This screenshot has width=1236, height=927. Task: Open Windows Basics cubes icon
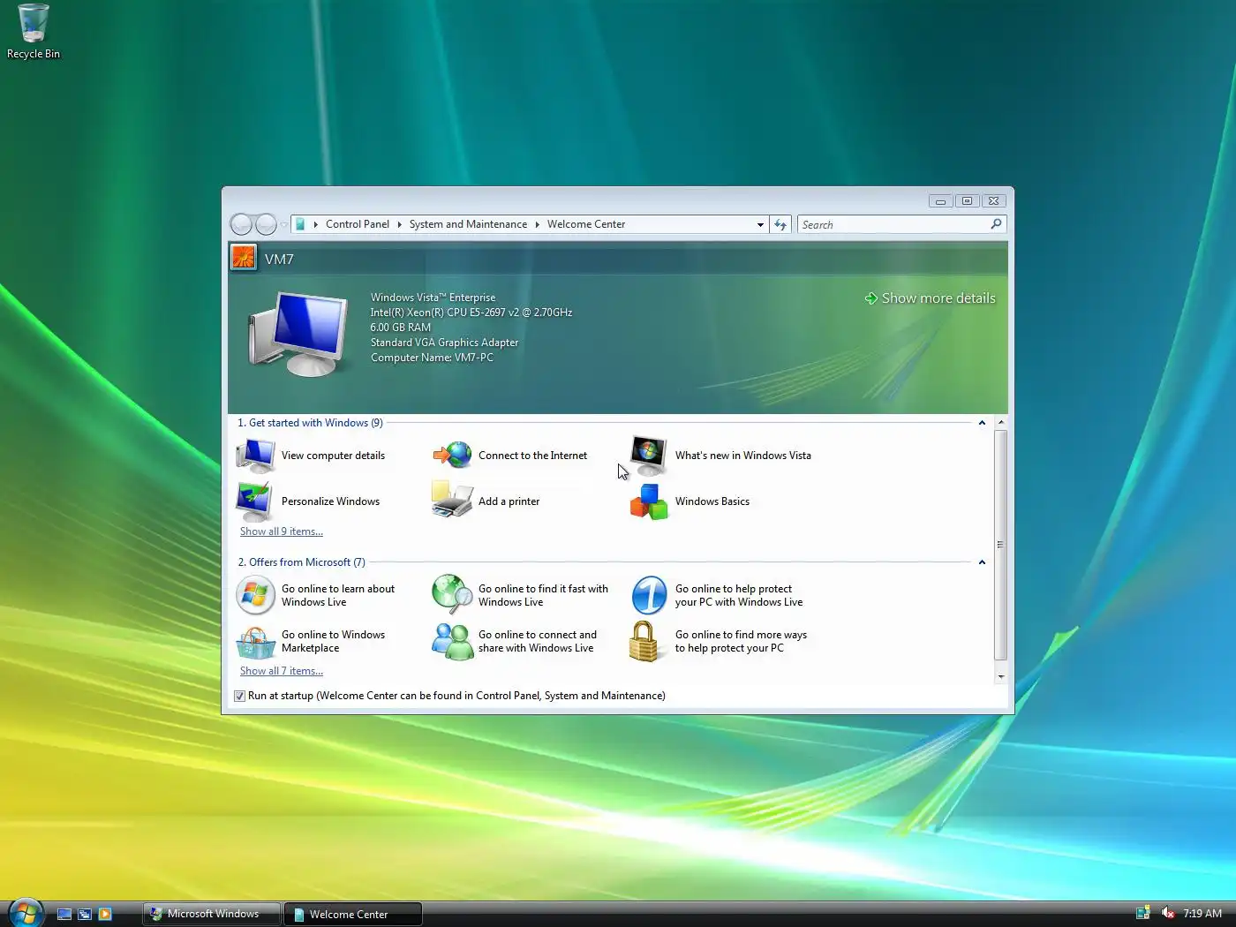(649, 501)
